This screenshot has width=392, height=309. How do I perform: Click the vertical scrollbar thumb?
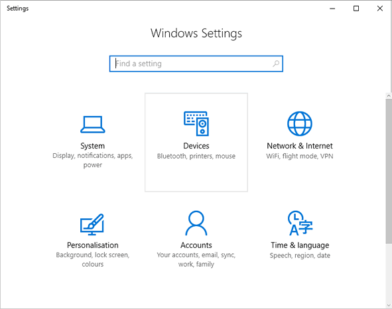click(389, 171)
